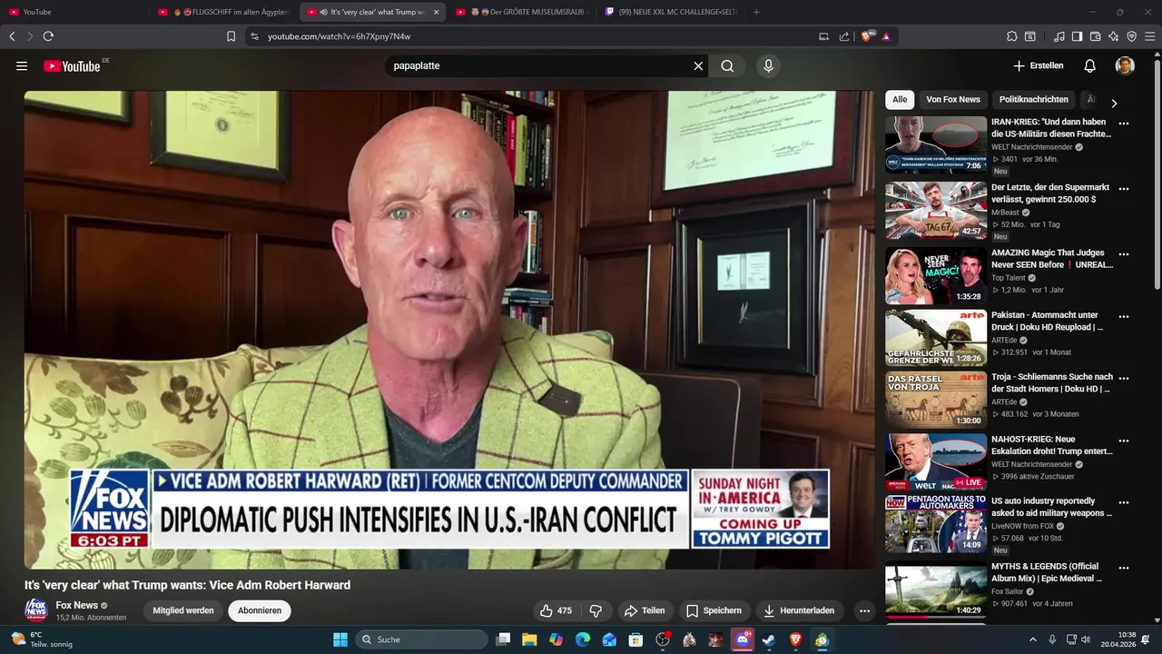Open Discord from the taskbar
1162x654 pixels.
(743, 639)
